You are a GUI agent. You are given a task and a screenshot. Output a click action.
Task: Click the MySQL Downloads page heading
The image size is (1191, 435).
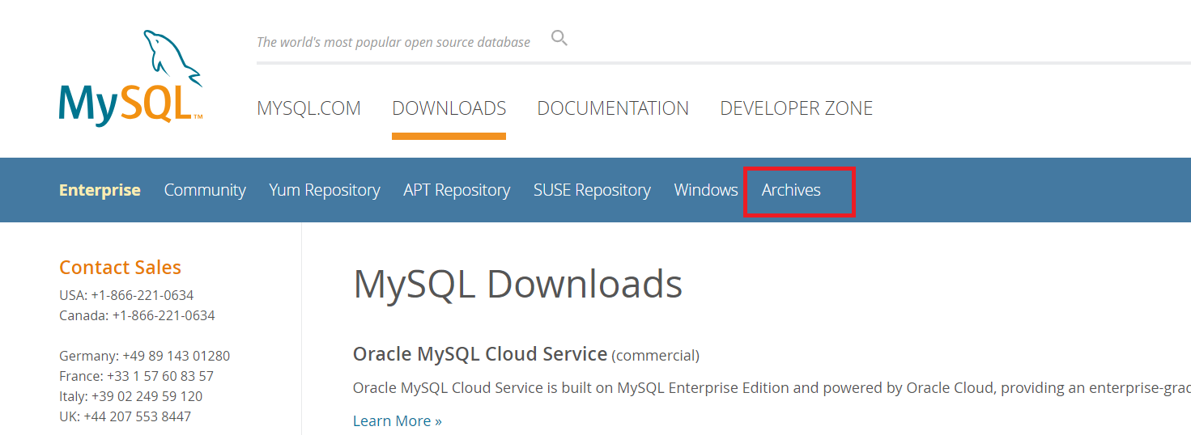click(517, 284)
